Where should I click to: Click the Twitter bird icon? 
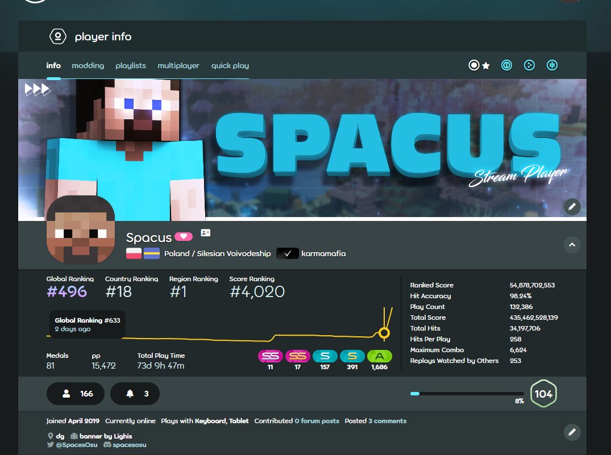click(50, 444)
